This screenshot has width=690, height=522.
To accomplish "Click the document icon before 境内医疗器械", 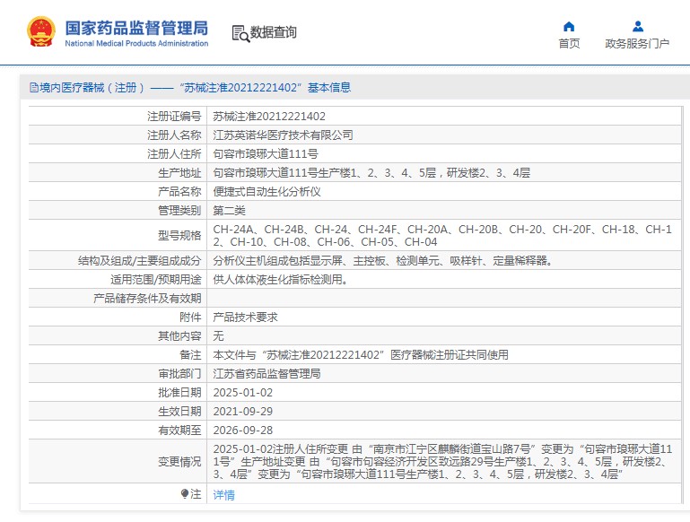I will point(33,88).
